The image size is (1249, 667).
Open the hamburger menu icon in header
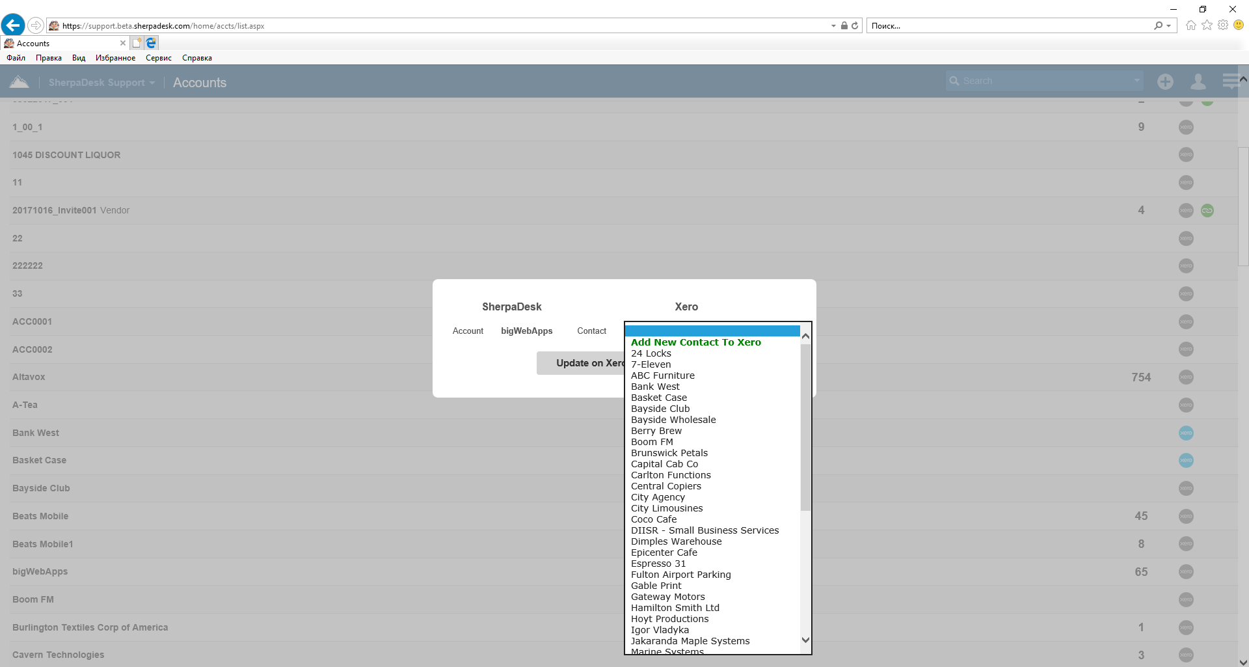[1230, 81]
